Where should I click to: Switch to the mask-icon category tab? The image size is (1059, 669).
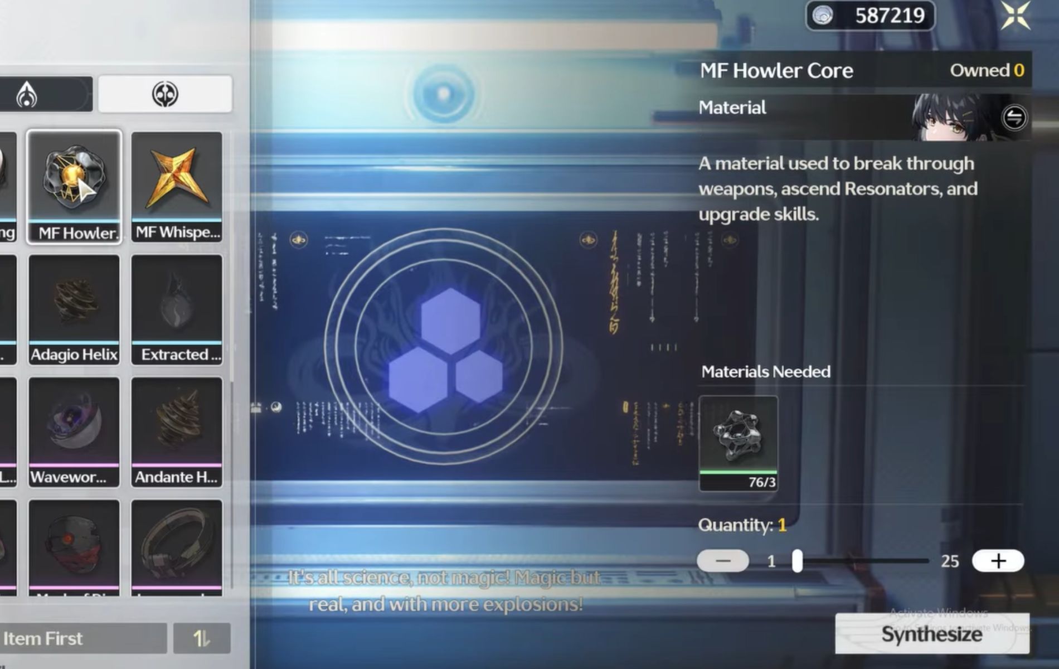[165, 94]
